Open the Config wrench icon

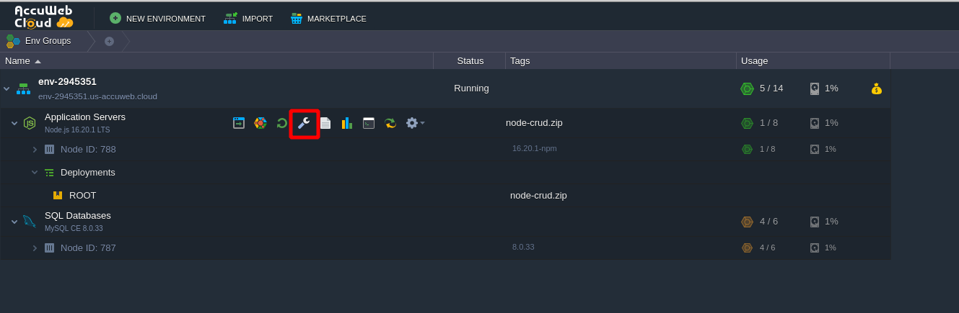(x=304, y=123)
